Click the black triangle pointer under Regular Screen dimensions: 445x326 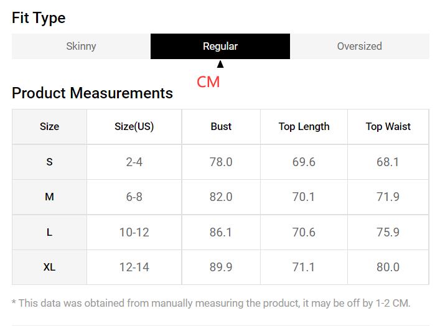tap(220, 64)
